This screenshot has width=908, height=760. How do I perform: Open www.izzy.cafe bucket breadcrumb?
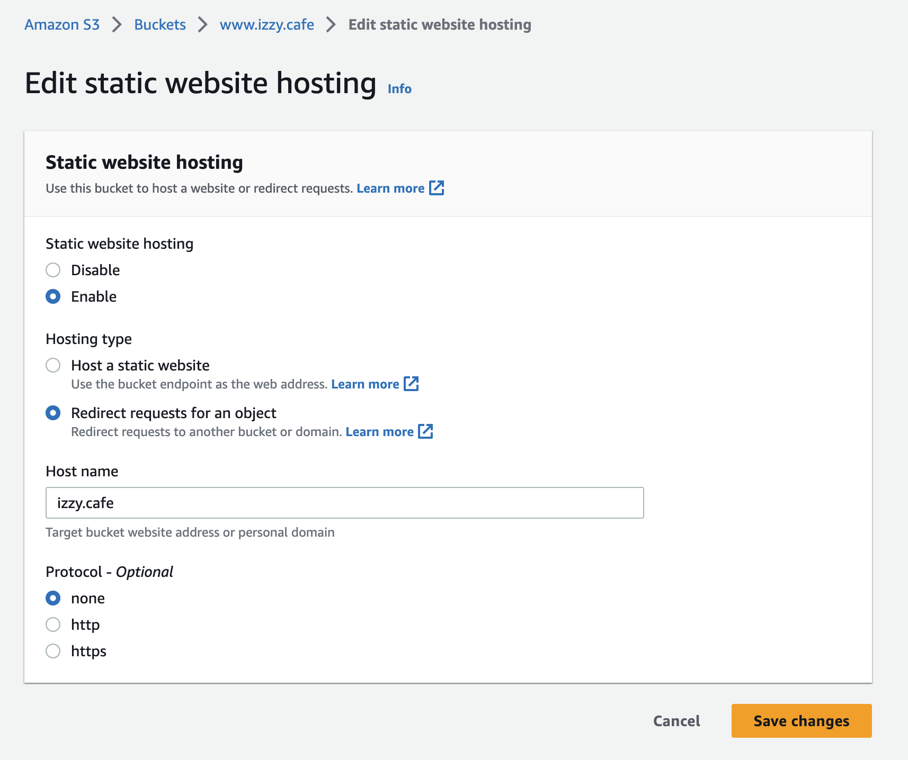(267, 24)
